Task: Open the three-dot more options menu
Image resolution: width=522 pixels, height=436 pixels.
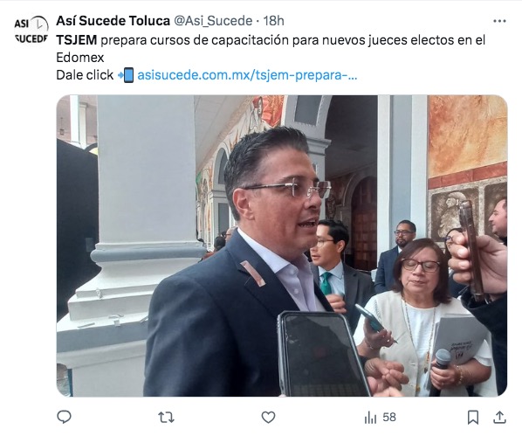Action: coord(499,21)
